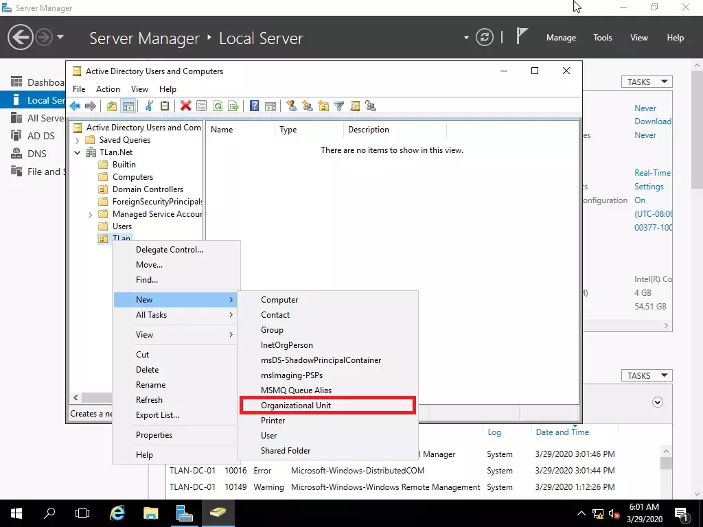Click the blue Back arrow in ADUC toolbar
This screenshot has height=527, width=703.
point(75,106)
